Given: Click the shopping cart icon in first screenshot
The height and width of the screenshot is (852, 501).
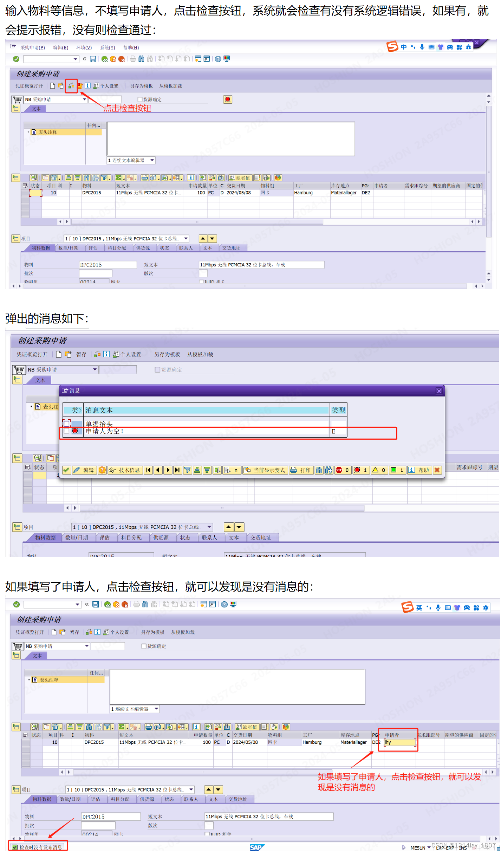Looking at the screenshot, I should [18, 99].
